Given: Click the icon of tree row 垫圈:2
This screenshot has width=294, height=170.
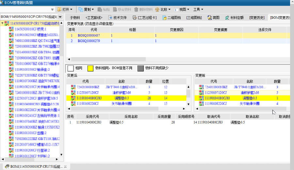Looking at the screenshot, I should [11, 133].
